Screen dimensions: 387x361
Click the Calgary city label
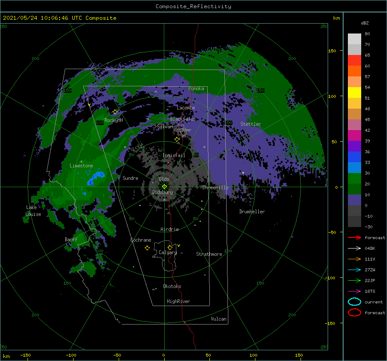pyautogui.click(x=168, y=252)
